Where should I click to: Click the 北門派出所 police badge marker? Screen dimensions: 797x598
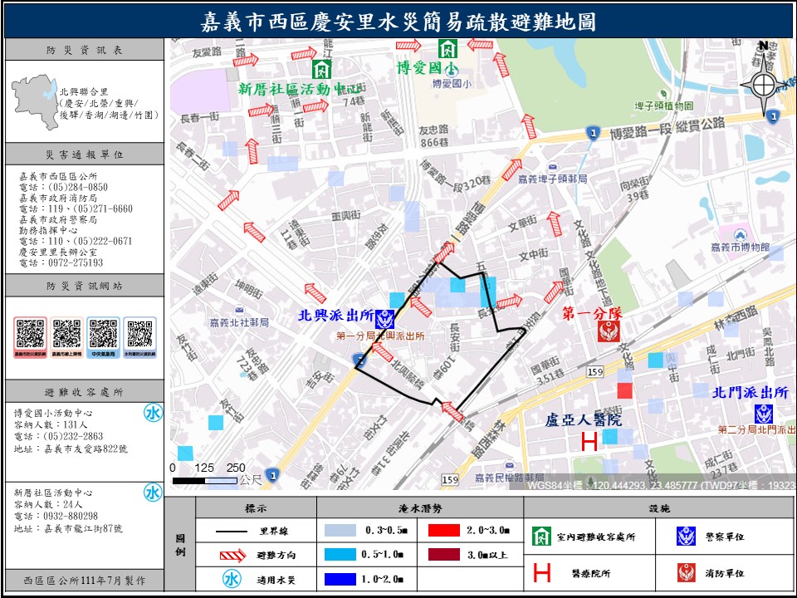(x=763, y=413)
